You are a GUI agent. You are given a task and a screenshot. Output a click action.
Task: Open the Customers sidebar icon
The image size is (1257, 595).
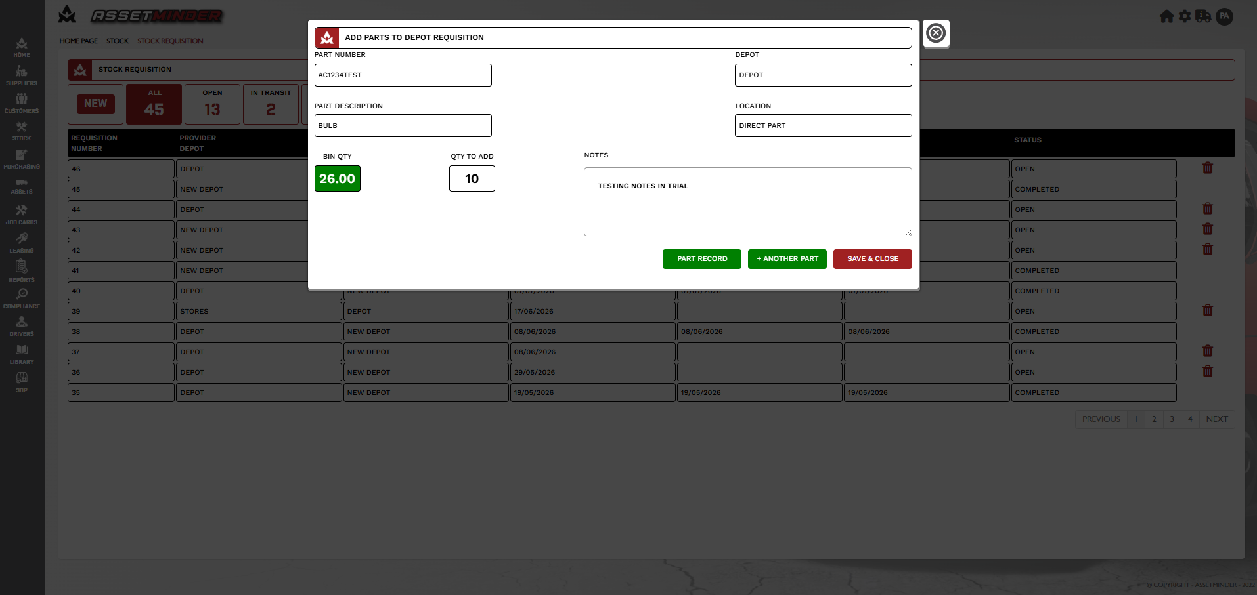tap(22, 103)
